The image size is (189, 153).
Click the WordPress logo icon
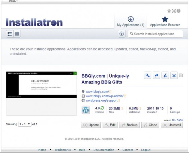pos(86,110)
